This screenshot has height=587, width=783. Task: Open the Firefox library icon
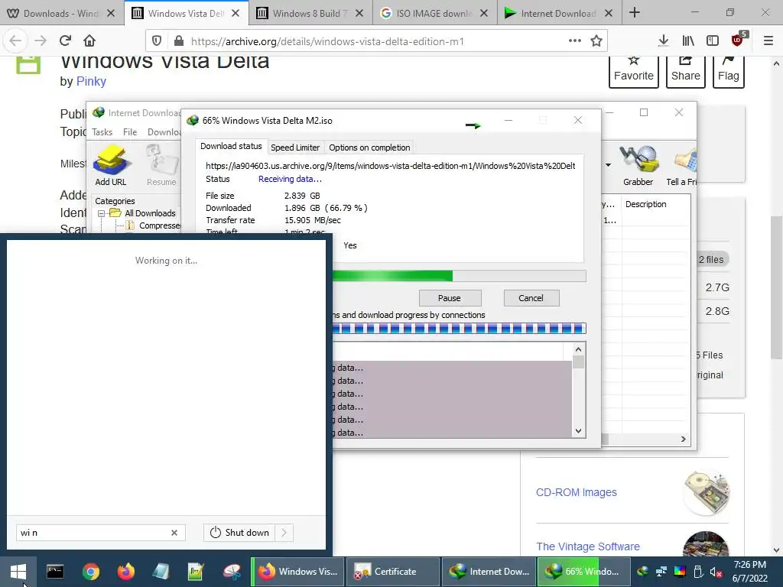(x=688, y=41)
